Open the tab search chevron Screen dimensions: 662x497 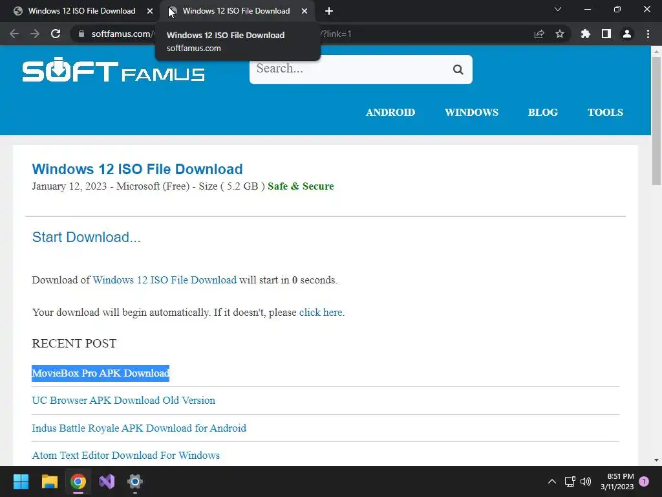coord(558,9)
